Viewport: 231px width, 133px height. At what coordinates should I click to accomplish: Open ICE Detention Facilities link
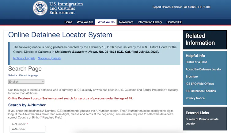200,91
